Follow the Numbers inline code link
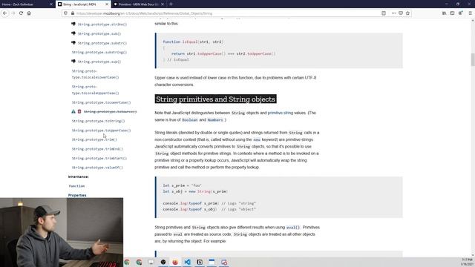The width and height of the screenshot is (475, 267). click(215, 120)
